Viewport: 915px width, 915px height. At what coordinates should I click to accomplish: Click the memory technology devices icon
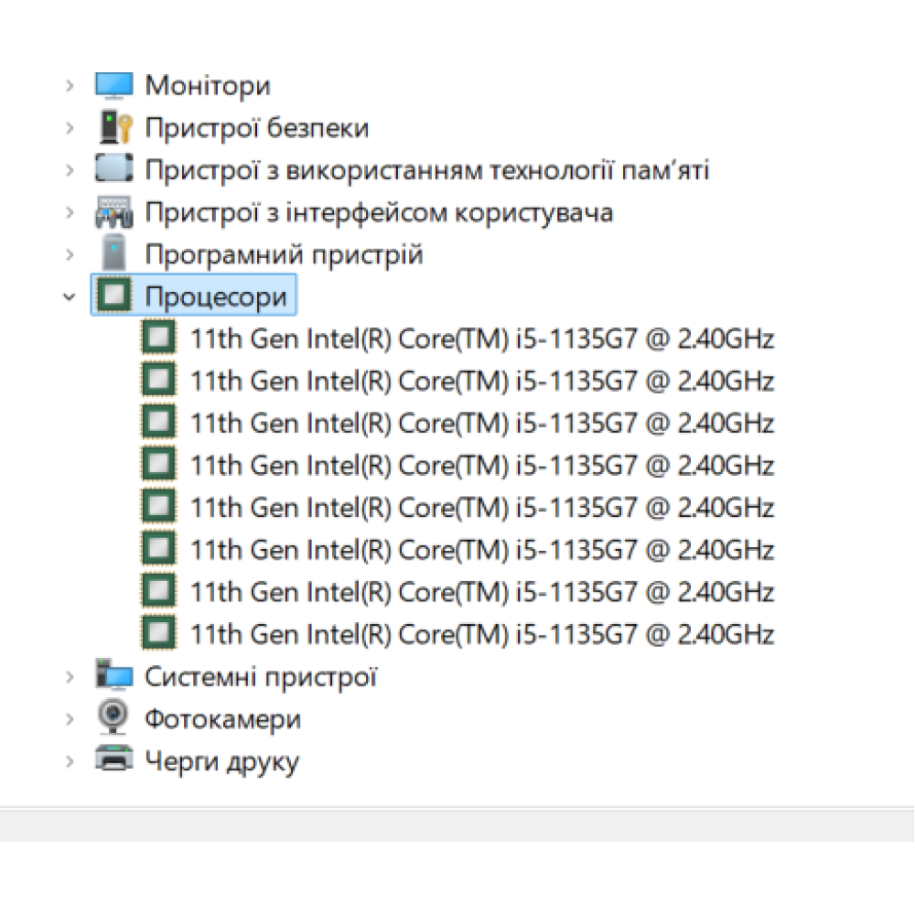point(114,170)
